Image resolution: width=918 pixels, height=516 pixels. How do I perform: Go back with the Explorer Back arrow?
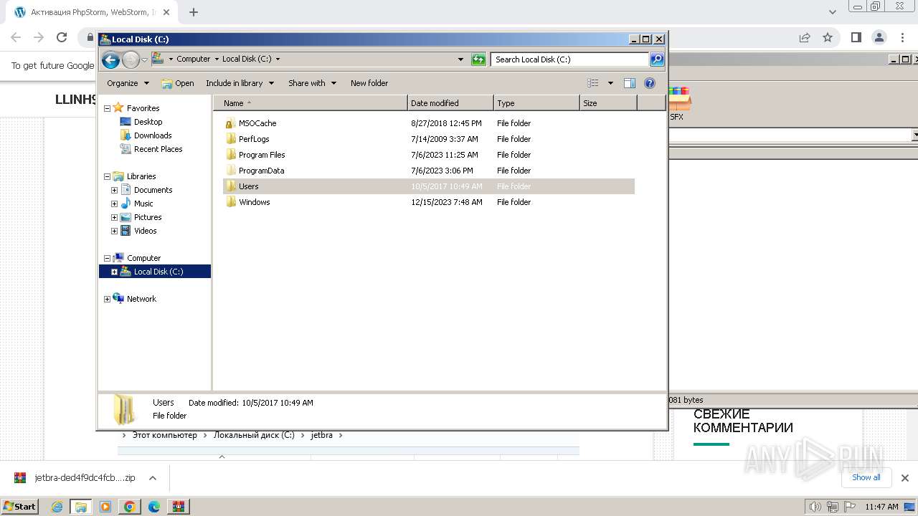(x=110, y=59)
